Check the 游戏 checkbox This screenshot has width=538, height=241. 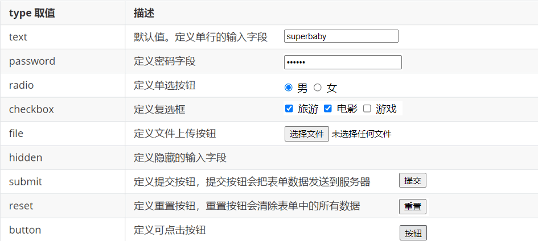point(367,109)
